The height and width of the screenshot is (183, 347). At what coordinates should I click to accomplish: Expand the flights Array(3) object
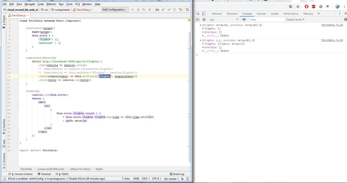tap(203, 44)
